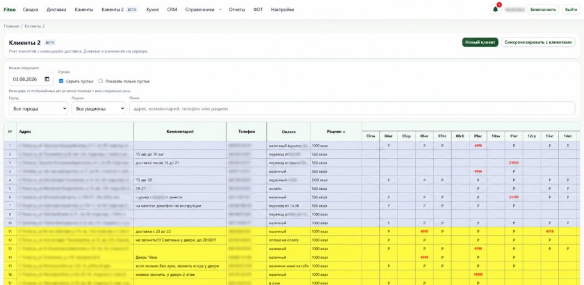Open Отчеты in top menu
This screenshot has width=584, height=285.
[237, 10]
